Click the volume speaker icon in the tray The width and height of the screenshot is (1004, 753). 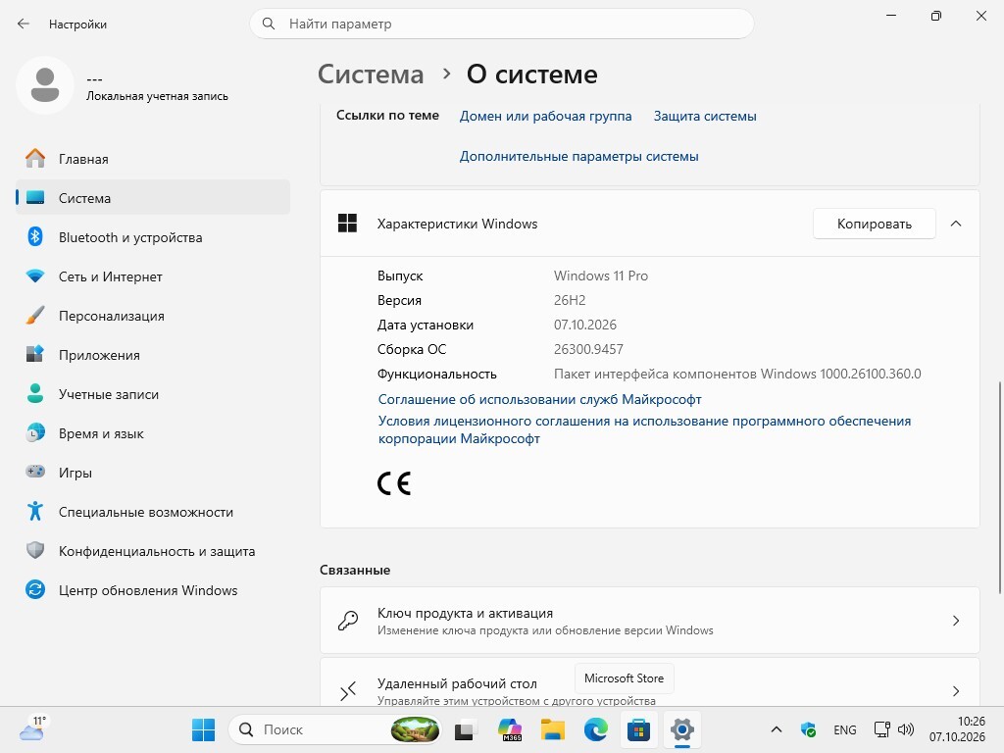coord(905,729)
